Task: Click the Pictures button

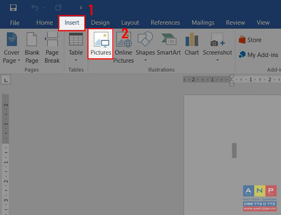Action: click(x=101, y=44)
